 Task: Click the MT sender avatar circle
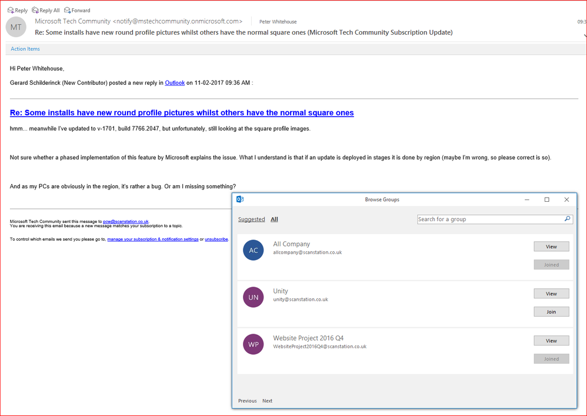[x=16, y=27]
